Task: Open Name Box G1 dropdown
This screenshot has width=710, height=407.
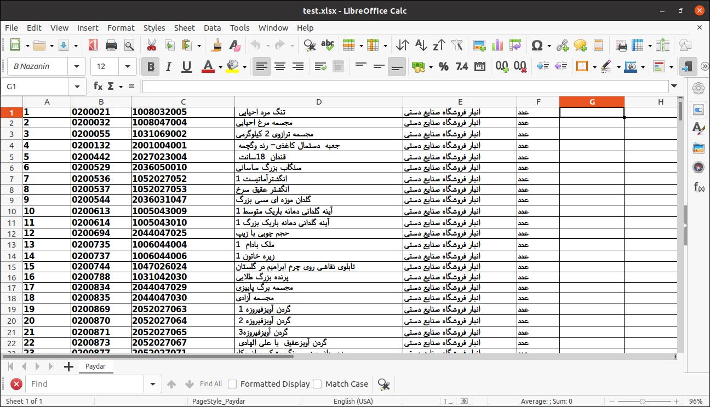Action: point(77,86)
